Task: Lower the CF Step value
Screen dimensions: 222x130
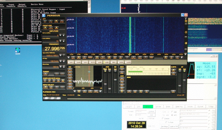Action: point(61,61)
